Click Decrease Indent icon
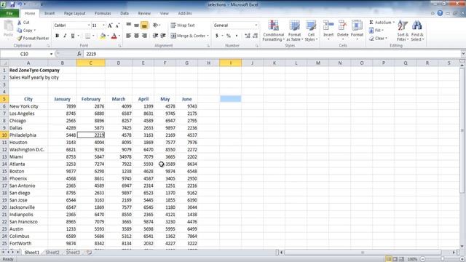 point(155,36)
